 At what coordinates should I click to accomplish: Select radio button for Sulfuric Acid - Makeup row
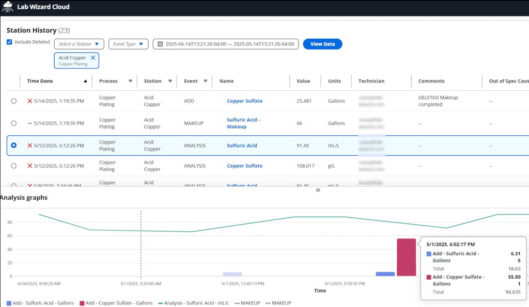point(14,123)
